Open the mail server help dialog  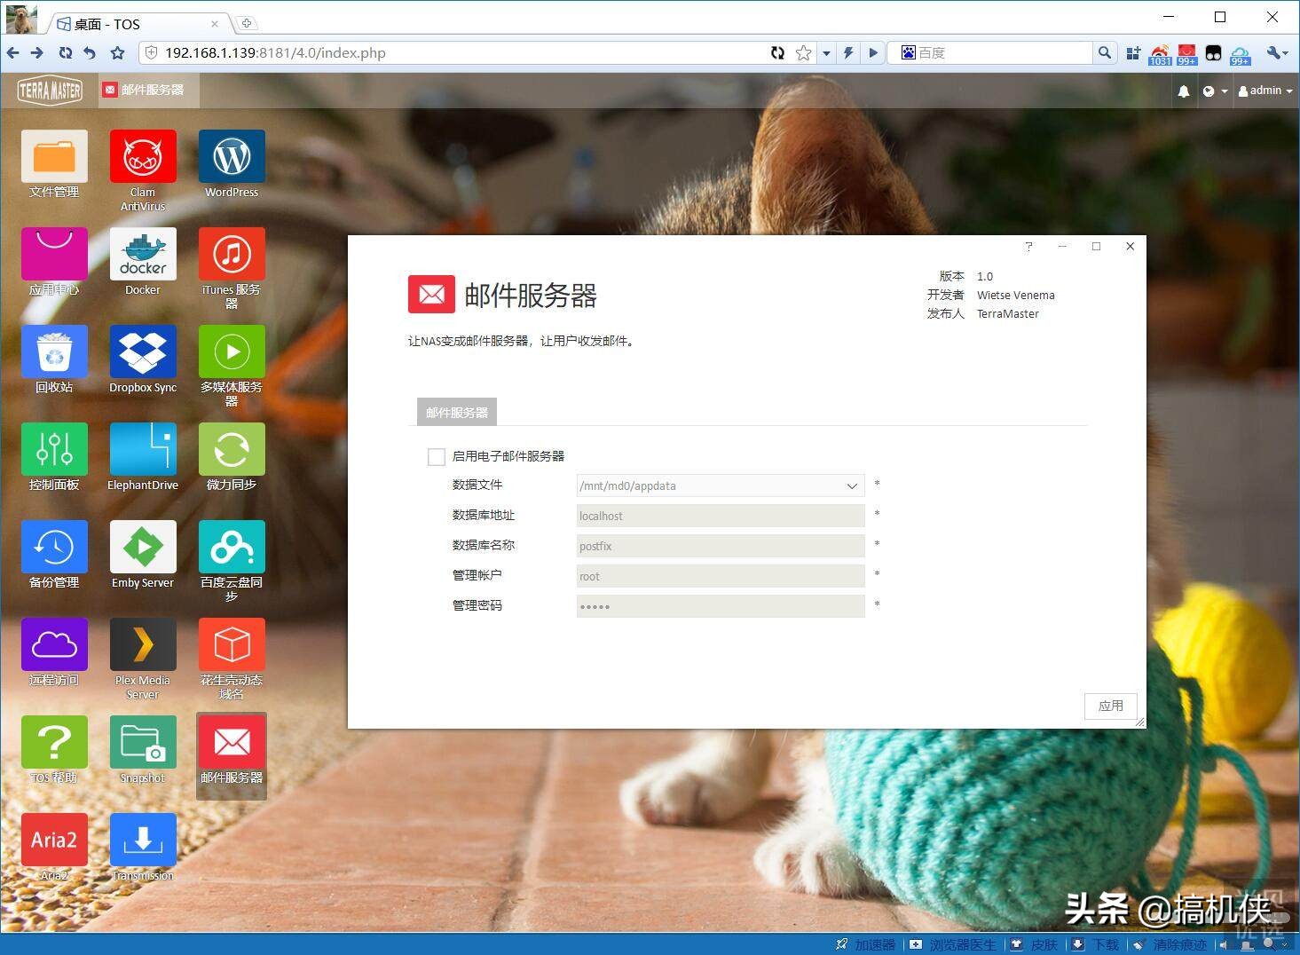1028,246
